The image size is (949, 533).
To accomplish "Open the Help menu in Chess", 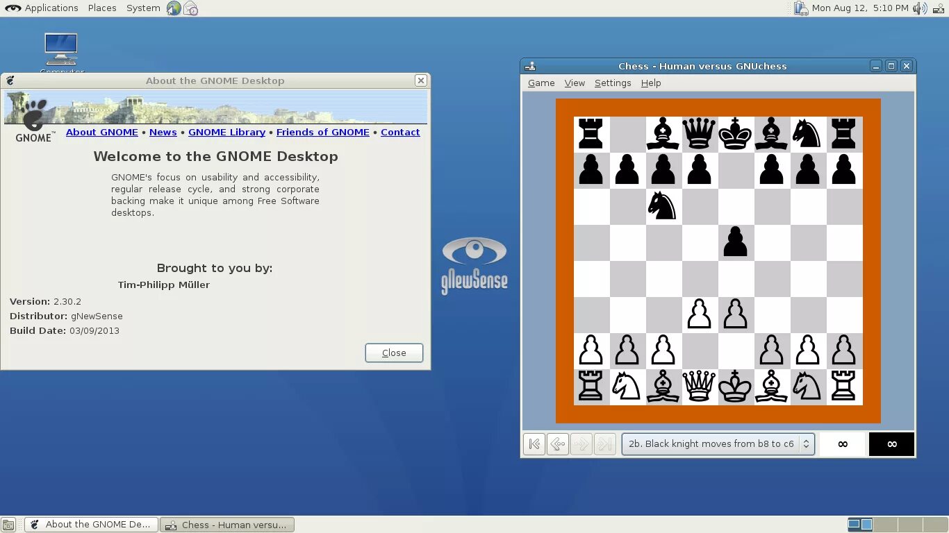I will (651, 83).
